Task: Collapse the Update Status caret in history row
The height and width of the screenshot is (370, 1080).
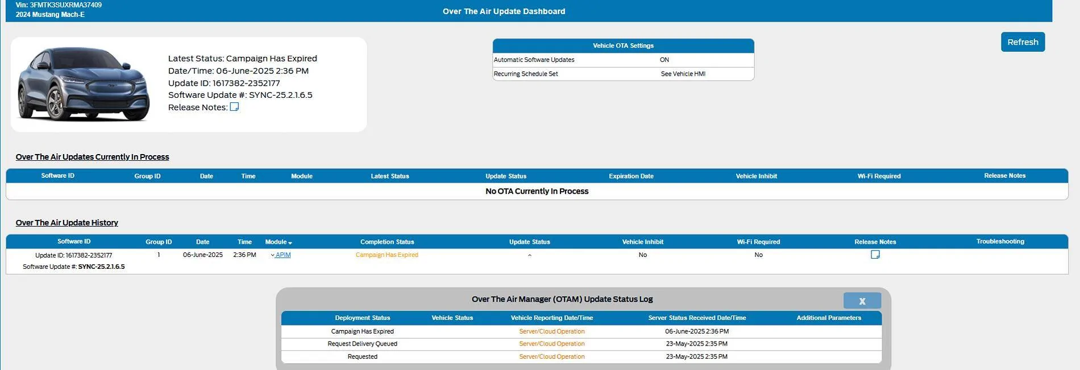Action: pos(529,256)
